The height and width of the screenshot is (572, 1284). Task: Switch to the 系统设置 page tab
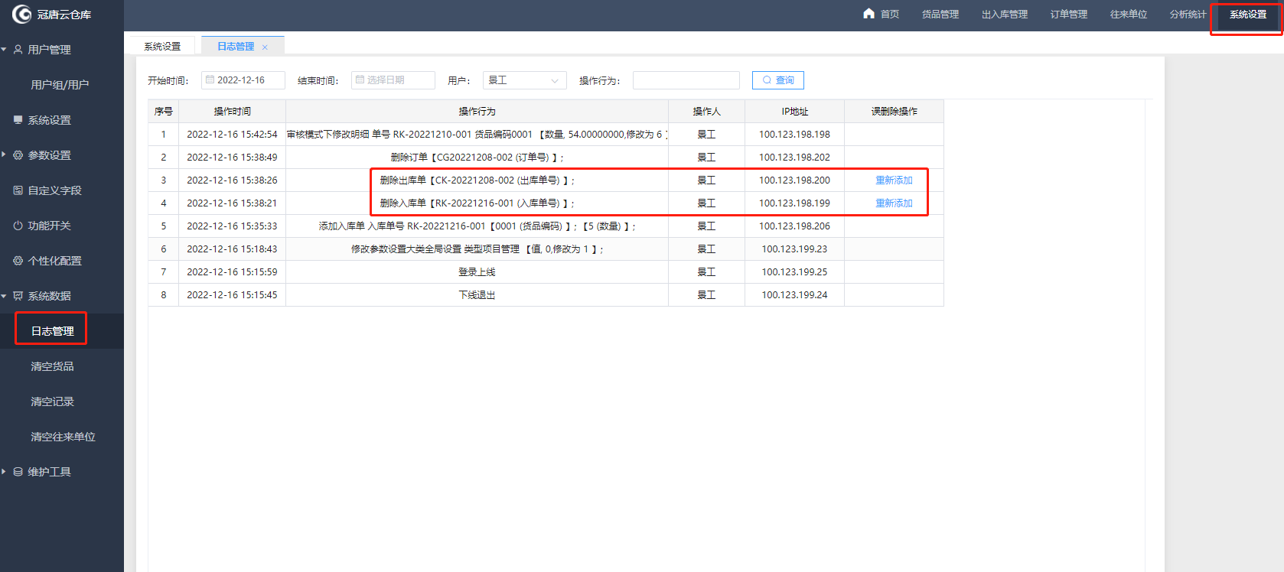click(162, 46)
